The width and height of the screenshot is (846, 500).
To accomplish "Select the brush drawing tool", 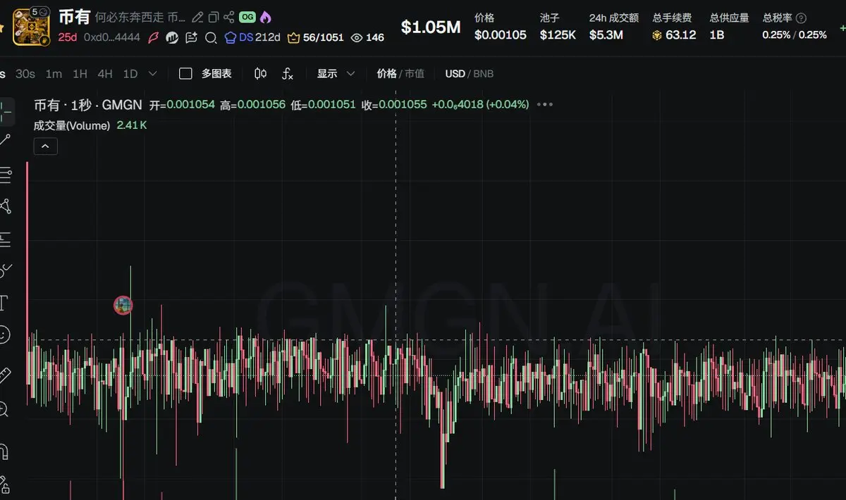I will [6, 270].
